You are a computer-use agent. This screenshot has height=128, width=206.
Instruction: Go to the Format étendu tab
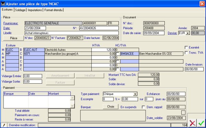[x=53, y=10]
